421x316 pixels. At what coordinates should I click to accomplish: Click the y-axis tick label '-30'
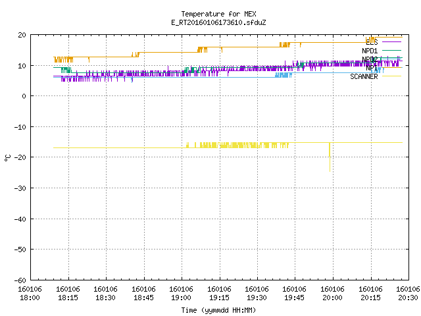tap(20, 188)
